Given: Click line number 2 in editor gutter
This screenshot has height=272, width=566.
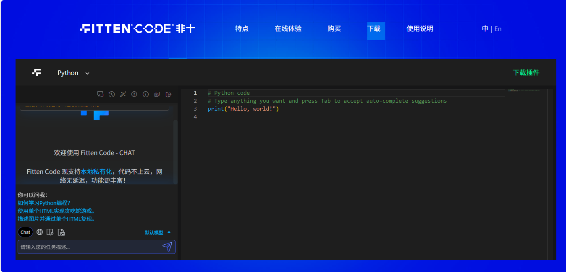Looking at the screenshot, I should pyautogui.click(x=195, y=101).
